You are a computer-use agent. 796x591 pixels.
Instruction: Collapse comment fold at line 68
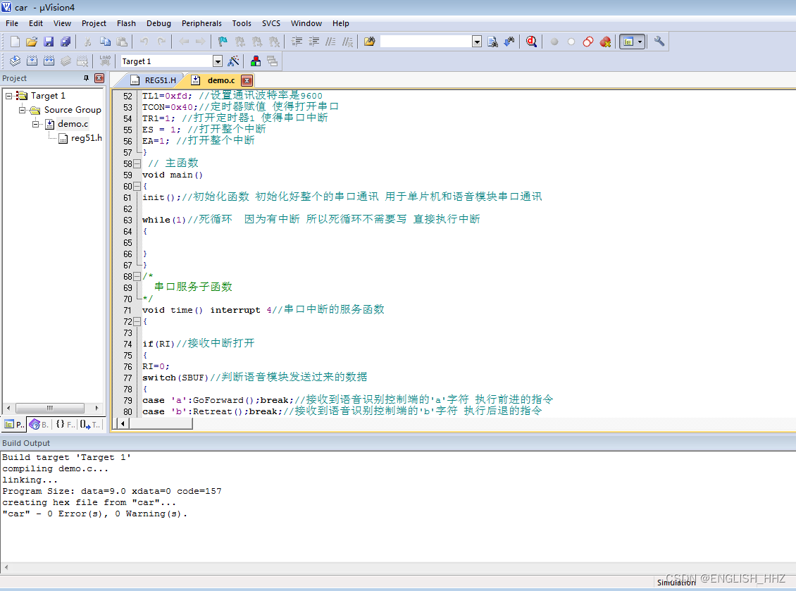coord(137,277)
